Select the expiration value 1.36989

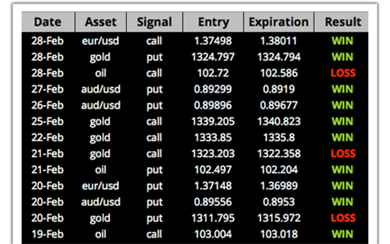[279, 186]
